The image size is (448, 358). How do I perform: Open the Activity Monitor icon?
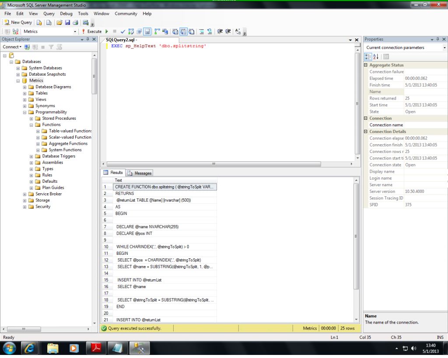point(85,23)
